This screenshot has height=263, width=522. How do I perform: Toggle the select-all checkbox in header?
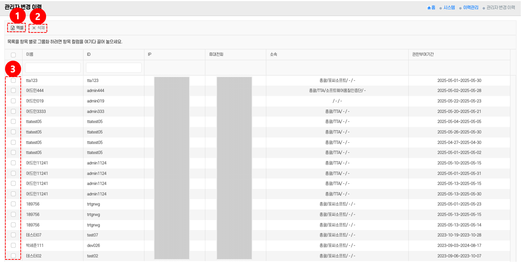[13, 55]
